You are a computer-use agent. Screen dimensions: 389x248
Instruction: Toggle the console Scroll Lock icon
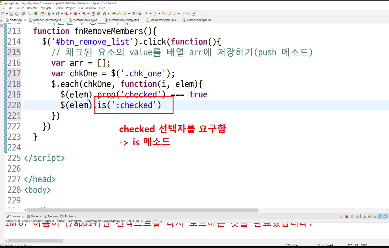pyautogui.click(x=370, y=216)
